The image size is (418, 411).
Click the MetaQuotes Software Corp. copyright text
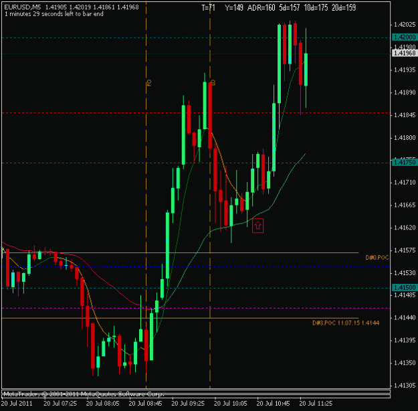[83, 394]
